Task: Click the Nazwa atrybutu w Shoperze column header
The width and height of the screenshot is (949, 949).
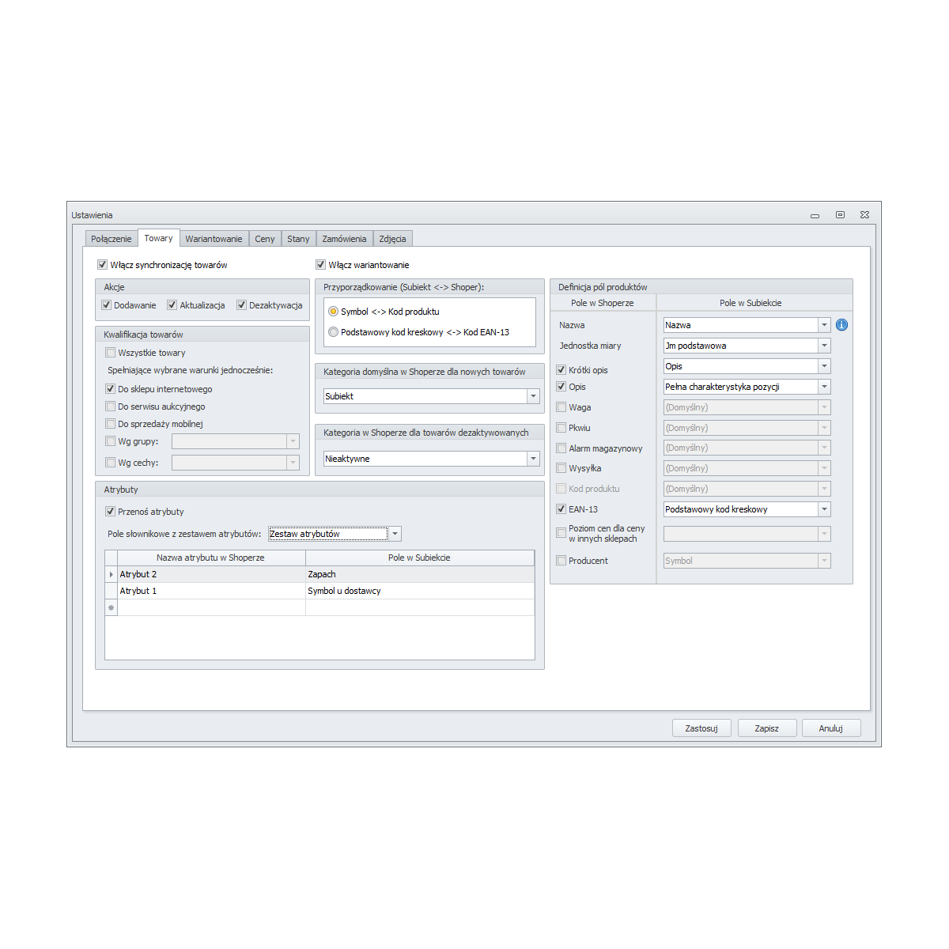Action: (210, 558)
